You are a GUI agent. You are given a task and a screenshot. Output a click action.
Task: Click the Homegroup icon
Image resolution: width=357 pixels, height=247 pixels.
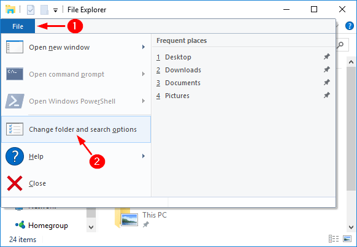point(20,225)
